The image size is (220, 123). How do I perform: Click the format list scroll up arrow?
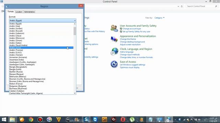75,24
